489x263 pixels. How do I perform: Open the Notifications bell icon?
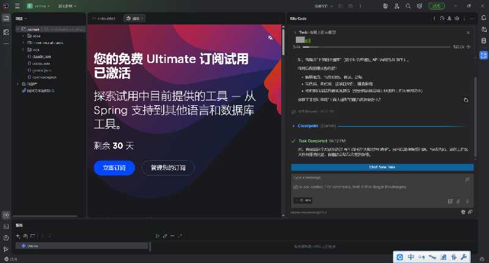point(483,18)
